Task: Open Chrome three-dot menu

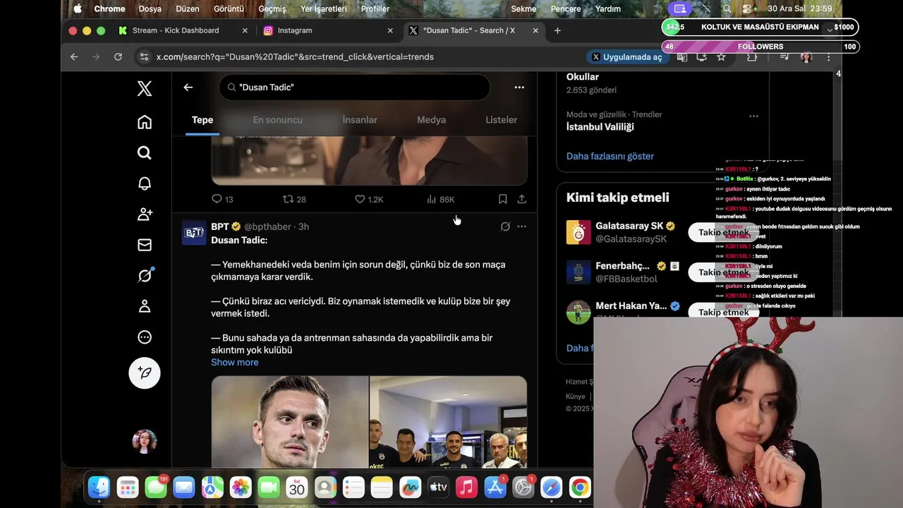Action: click(x=828, y=57)
